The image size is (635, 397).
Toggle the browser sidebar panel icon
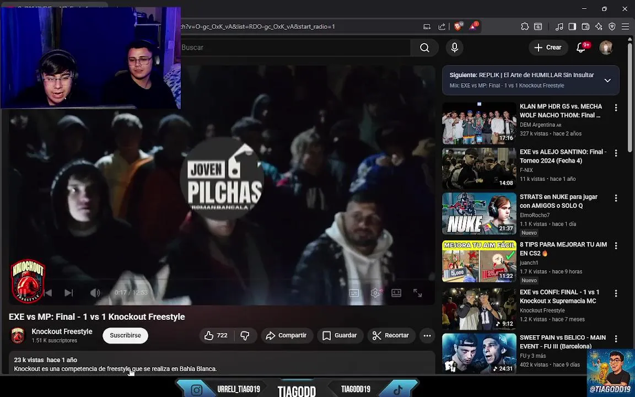point(572,26)
